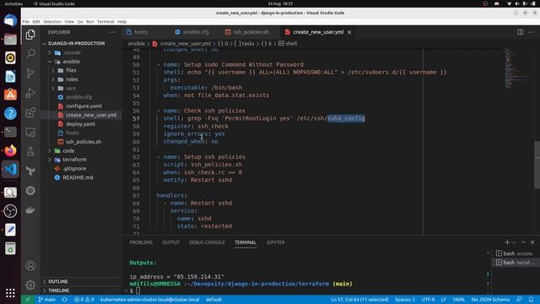Open the Source Control view
540x304 pixels.
tap(30, 73)
